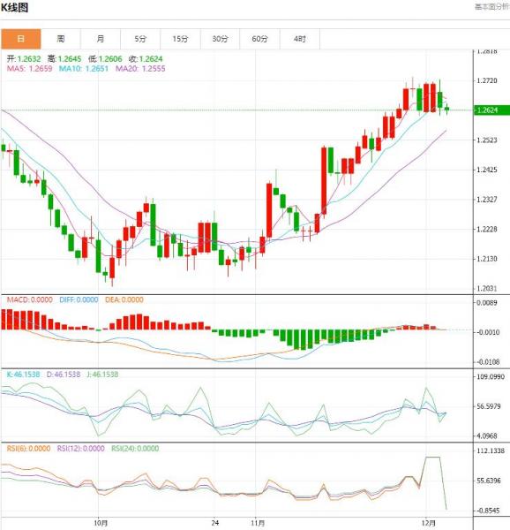This screenshot has width=510, height=530.
Task: Select the 60分 timeframe tab
Action: (x=260, y=39)
